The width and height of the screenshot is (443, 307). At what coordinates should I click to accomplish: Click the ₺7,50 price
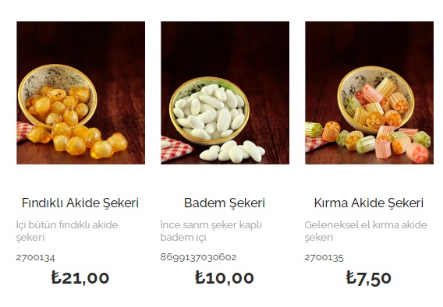[x=369, y=278]
